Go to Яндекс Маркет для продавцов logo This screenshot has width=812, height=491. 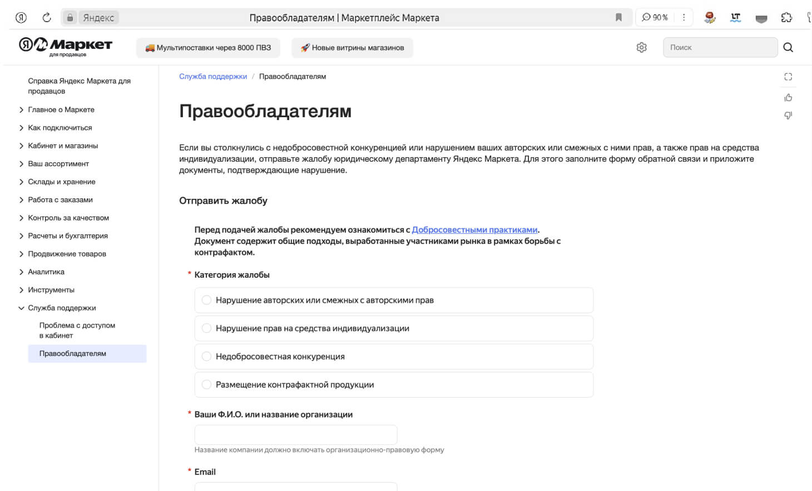point(66,47)
